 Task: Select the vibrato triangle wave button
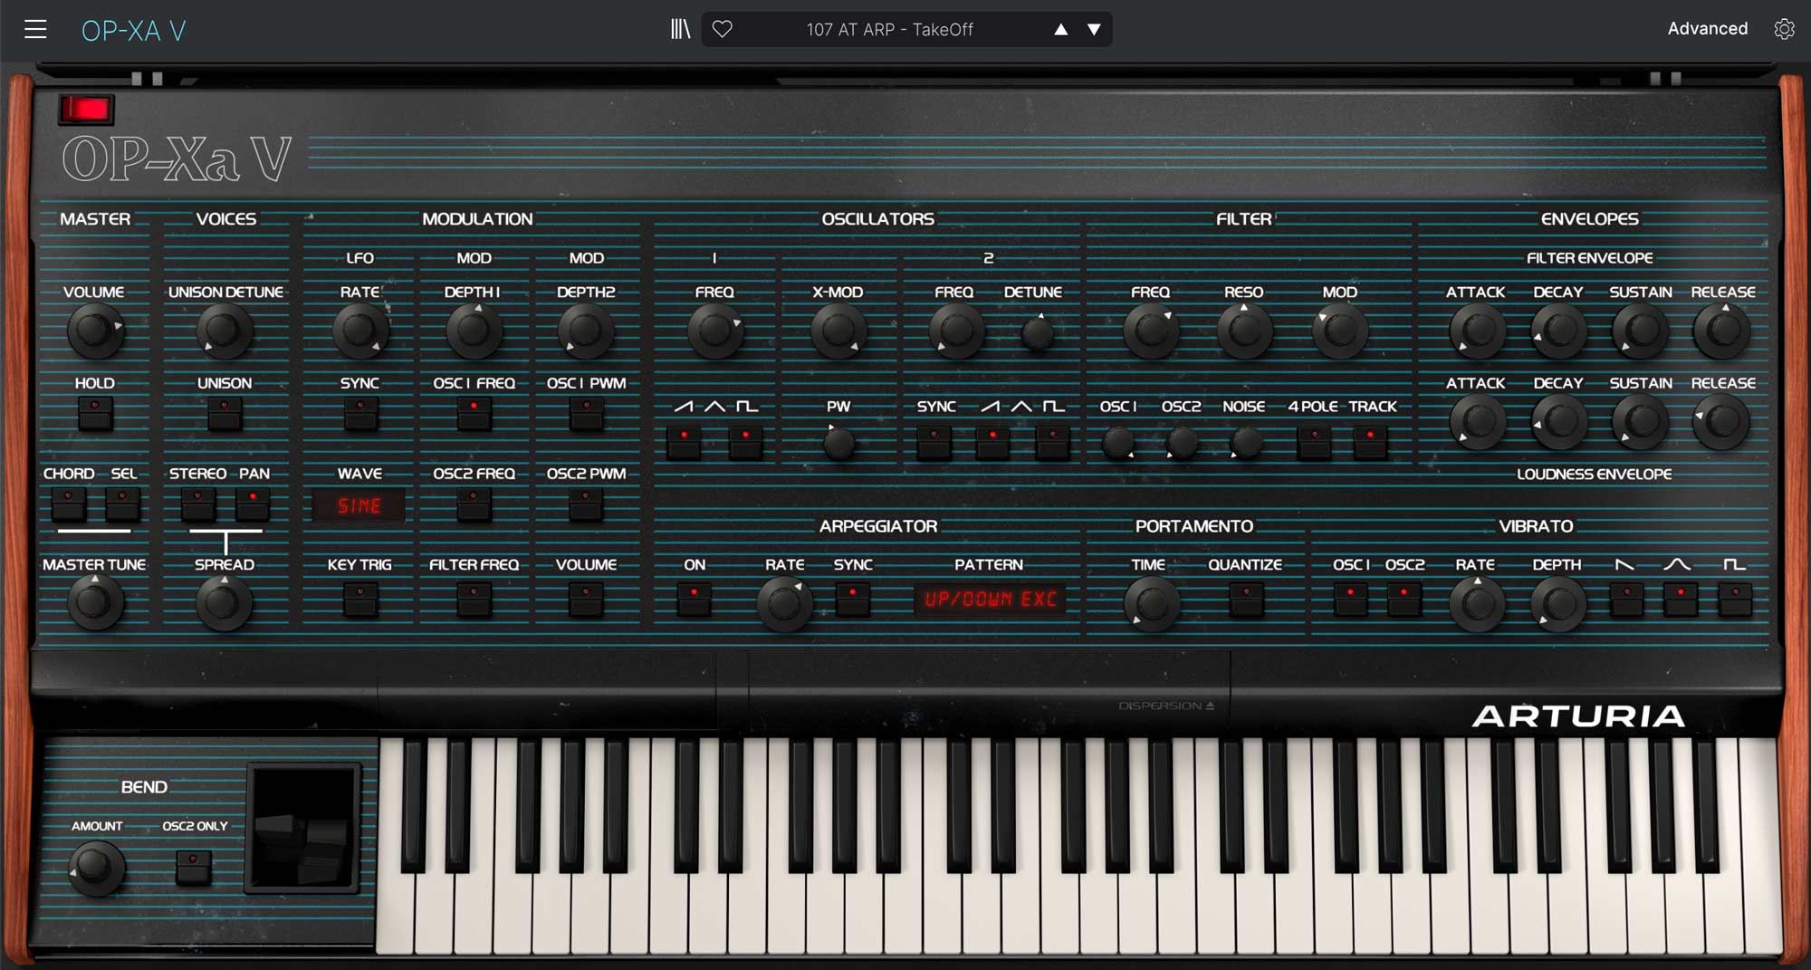(1680, 598)
